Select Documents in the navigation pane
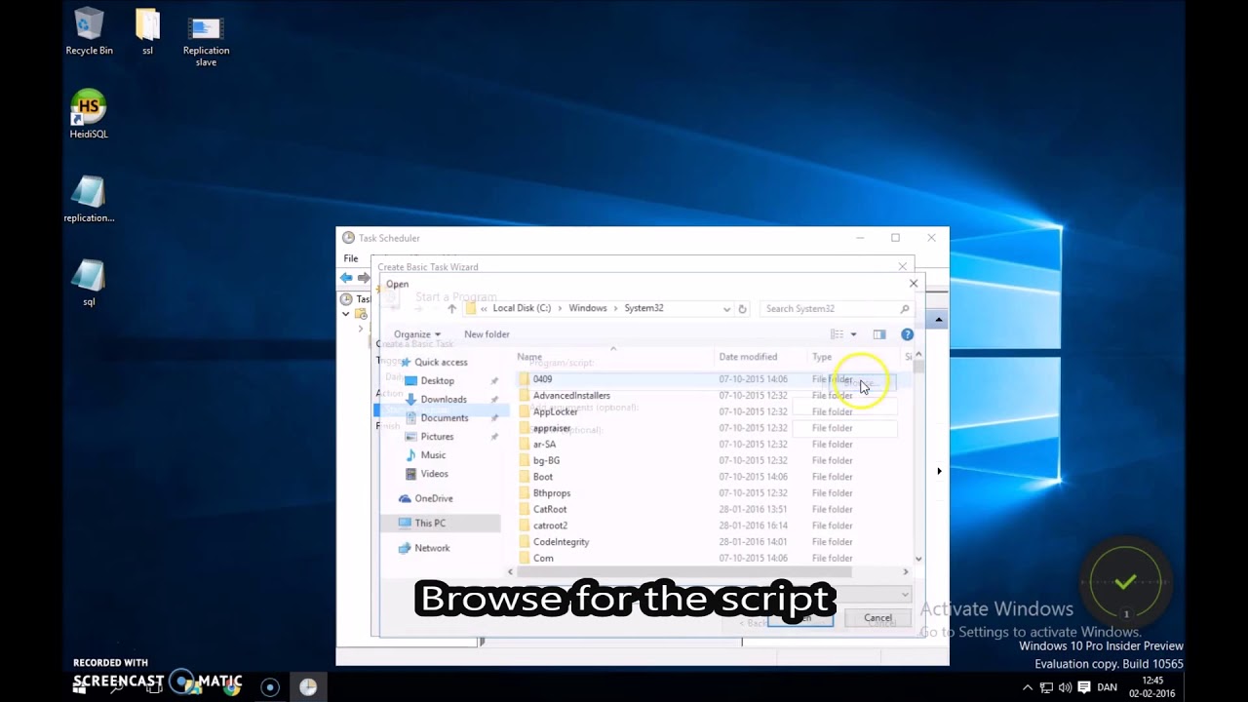 [445, 417]
